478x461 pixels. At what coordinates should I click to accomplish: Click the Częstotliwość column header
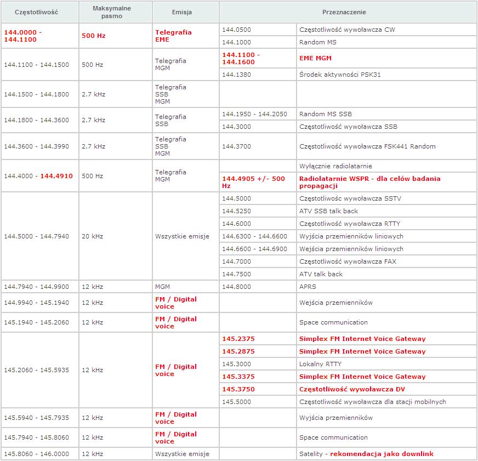pyautogui.click(x=40, y=12)
